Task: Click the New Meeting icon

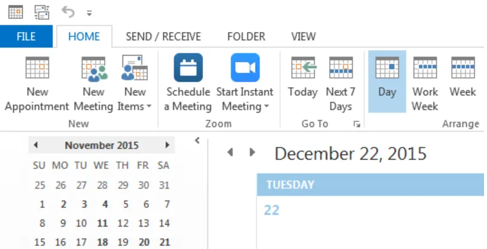Action: click(x=93, y=83)
